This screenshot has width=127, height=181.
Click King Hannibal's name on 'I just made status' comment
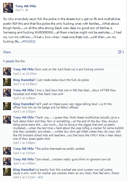(24, 80)
